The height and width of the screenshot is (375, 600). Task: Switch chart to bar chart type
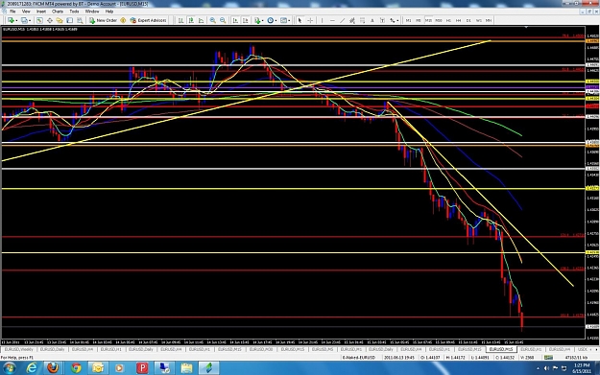[180, 20]
